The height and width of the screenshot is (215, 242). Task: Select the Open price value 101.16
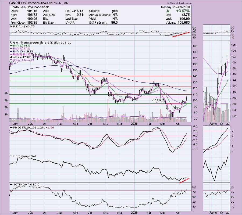tap(32, 11)
